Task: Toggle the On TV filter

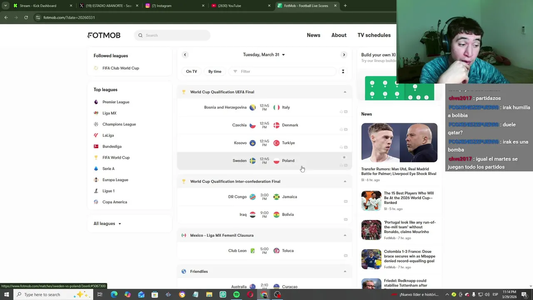Action: click(192, 71)
